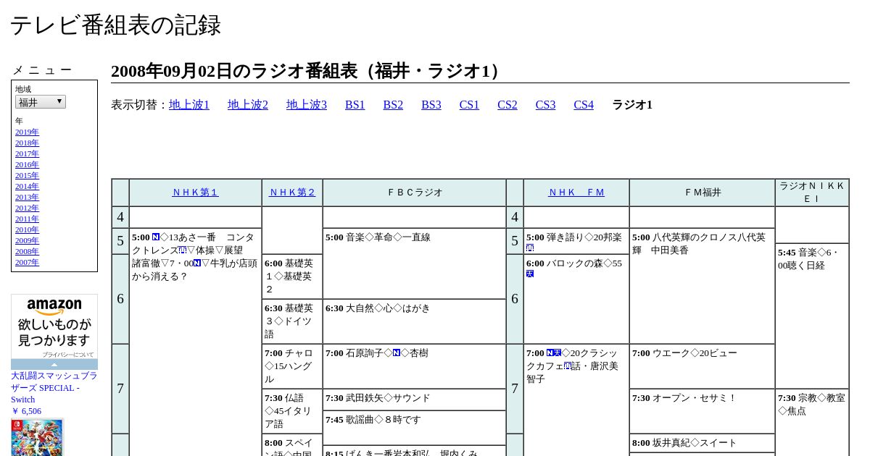
Task: Open the ＮＨＫ ＦＭ channel header link
Action: click(576, 193)
